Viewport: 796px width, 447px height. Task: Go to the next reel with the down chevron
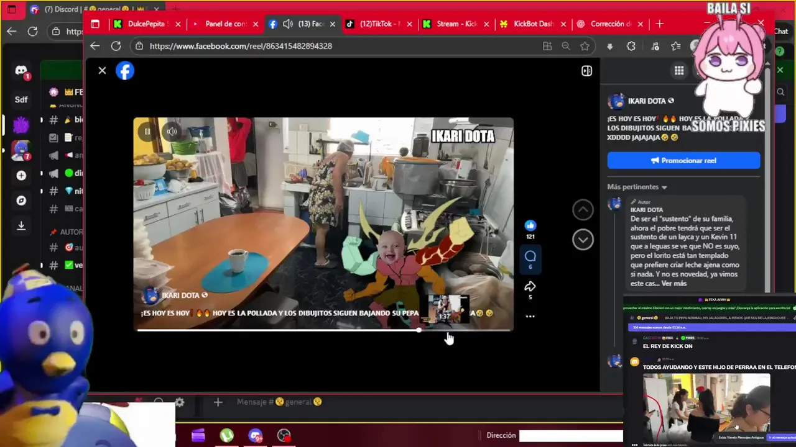click(583, 240)
